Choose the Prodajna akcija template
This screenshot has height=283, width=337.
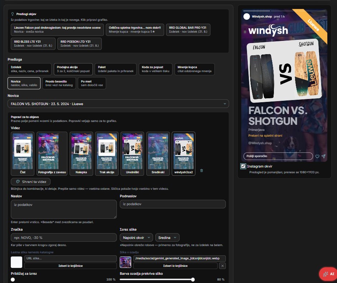tap(73, 69)
